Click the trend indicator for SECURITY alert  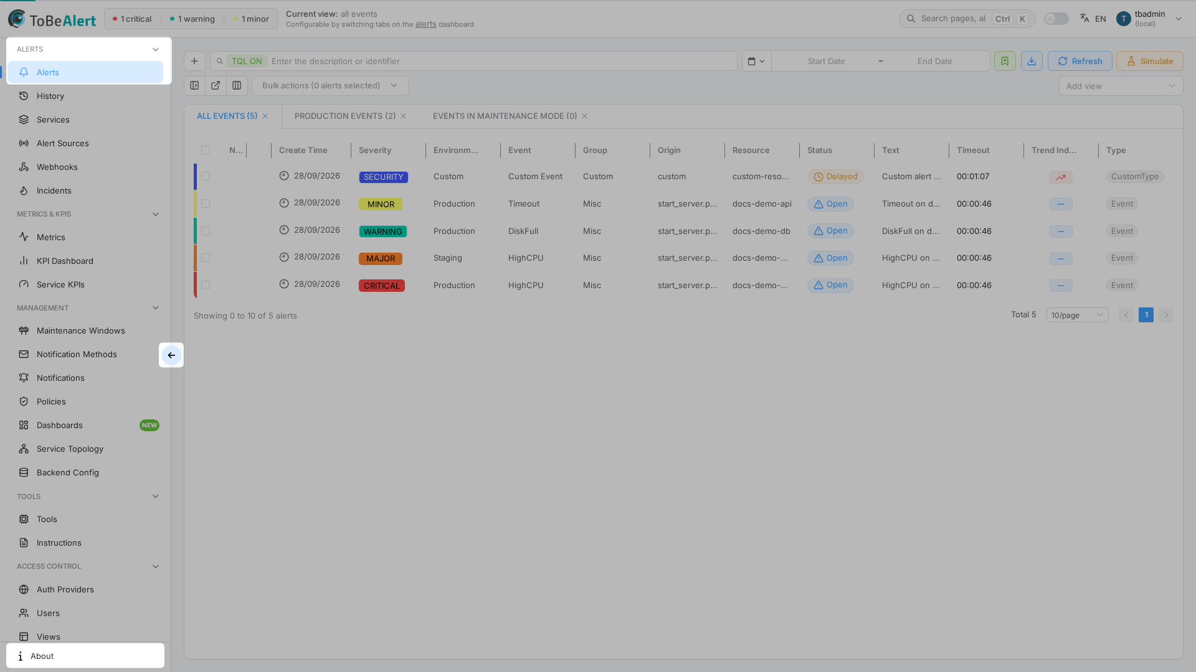1061,177
